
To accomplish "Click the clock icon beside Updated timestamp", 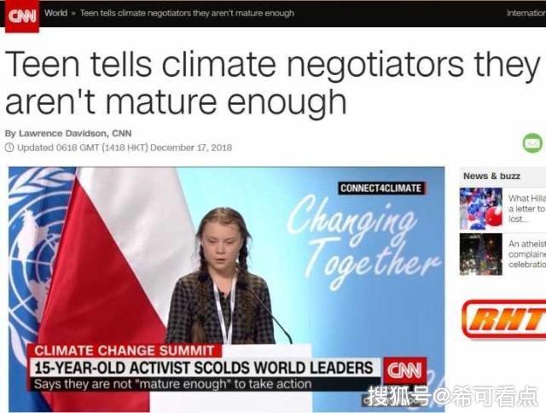I will pyautogui.click(x=9, y=148).
